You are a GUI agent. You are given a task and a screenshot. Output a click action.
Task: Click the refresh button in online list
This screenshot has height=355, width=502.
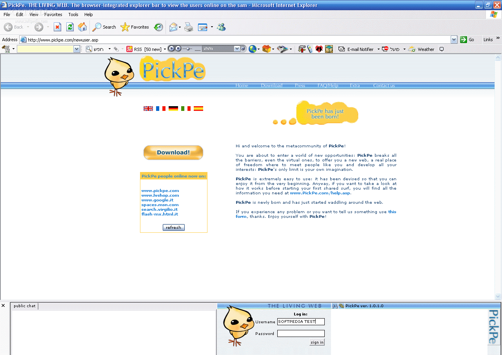[x=173, y=227]
